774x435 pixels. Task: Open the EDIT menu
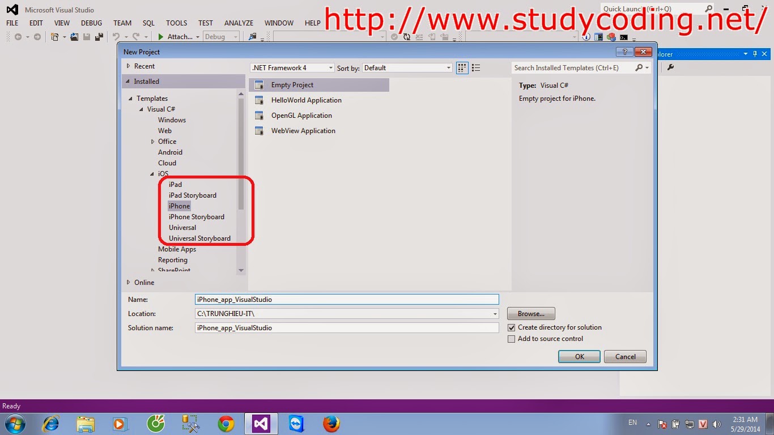(36, 23)
